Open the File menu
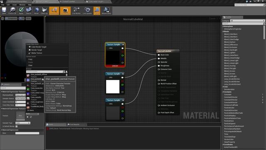The image size is (266, 150). [3, 5]
